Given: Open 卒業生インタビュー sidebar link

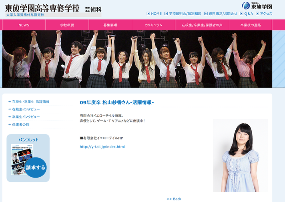Looking at the screenshot, I should coord(26,117).
